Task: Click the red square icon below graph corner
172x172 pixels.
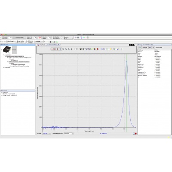Action: point(135,133)
